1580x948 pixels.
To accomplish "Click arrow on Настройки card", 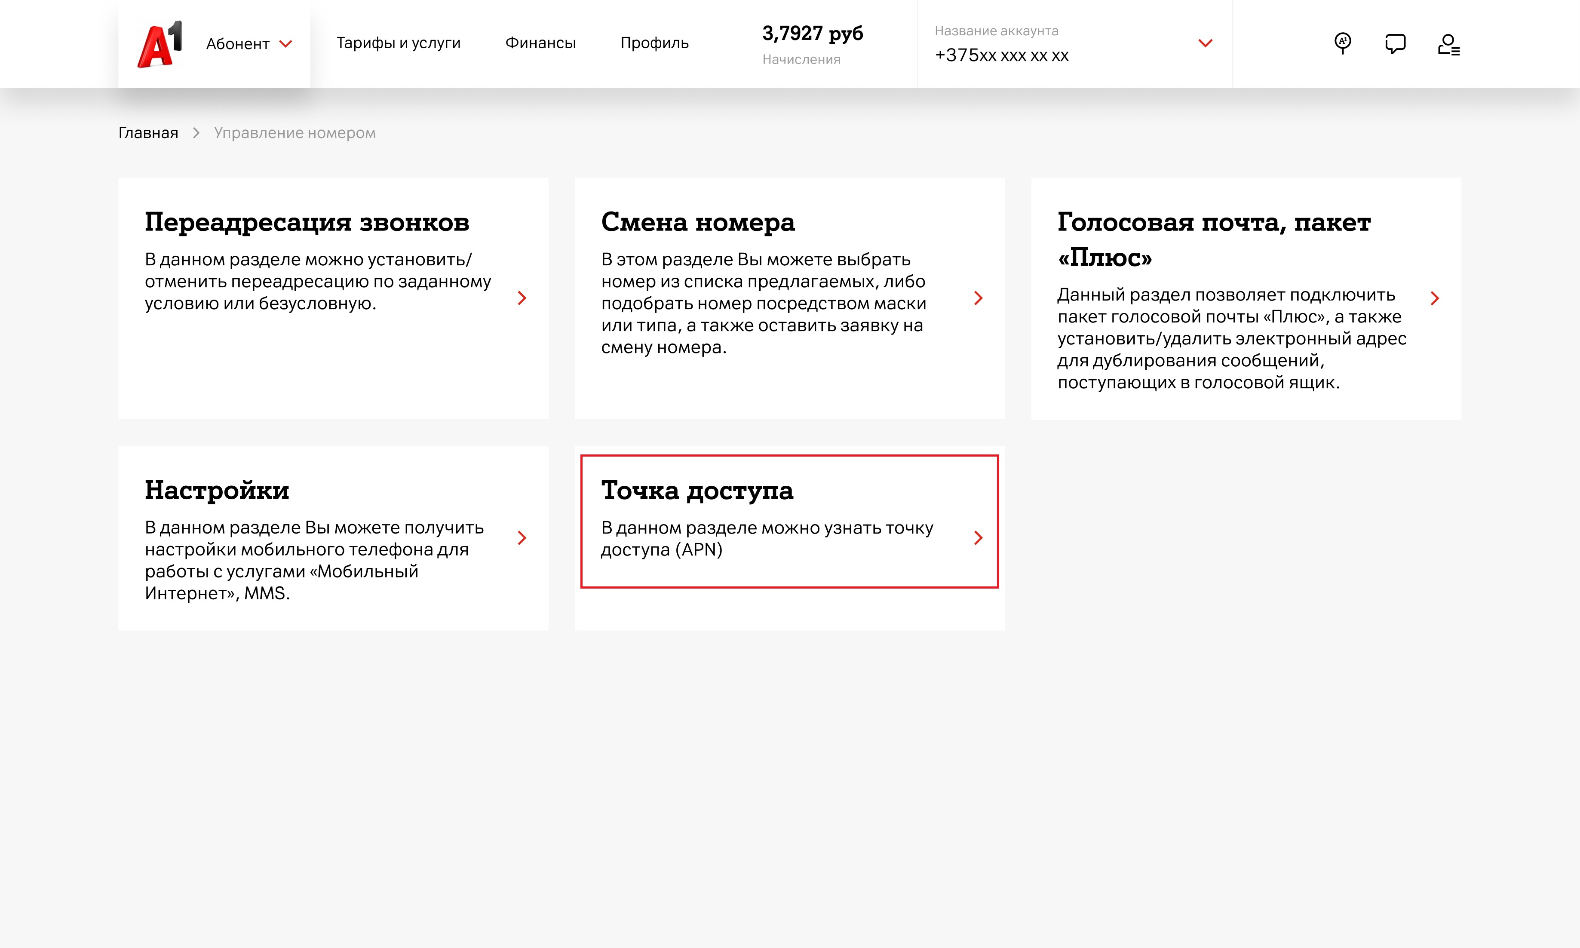I will tap(522, 538).
